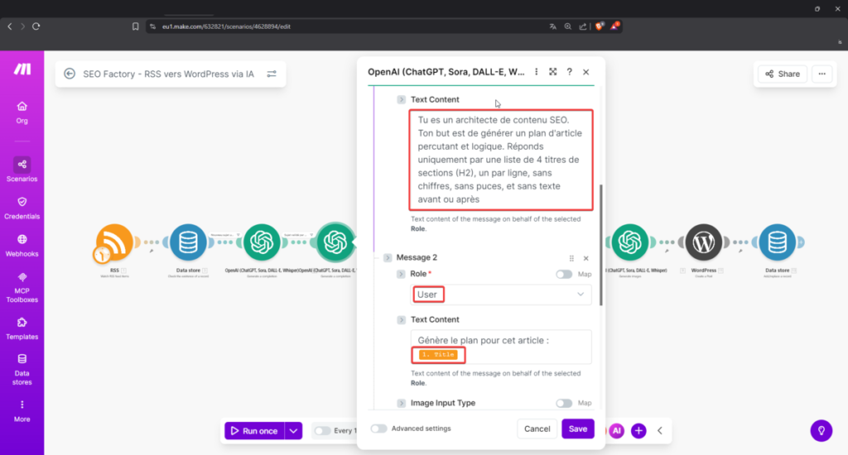848x455 pixels.
Task: Click the Cancel button
Action: pyautogui.click(x=537, y=429)
